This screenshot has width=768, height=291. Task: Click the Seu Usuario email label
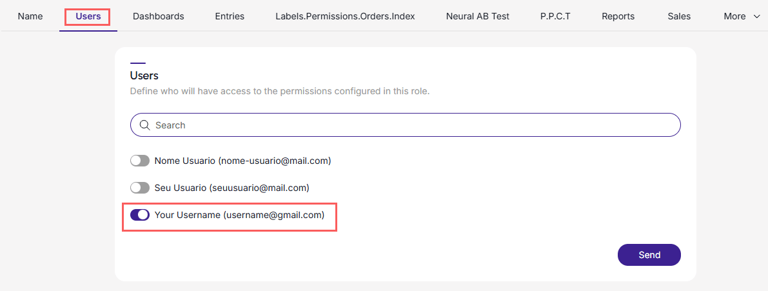231,188
